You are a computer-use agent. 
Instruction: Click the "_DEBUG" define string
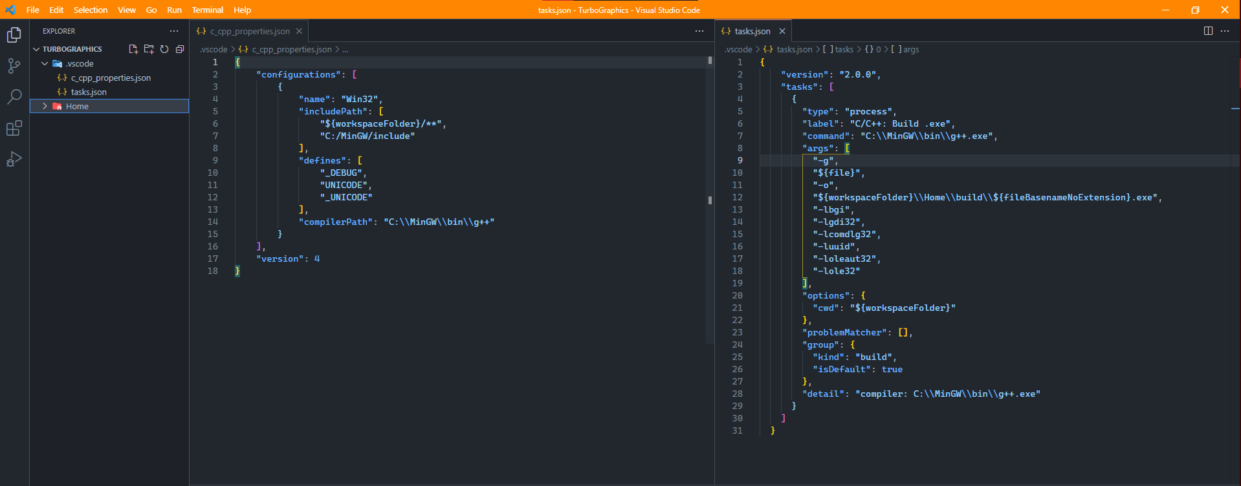(x=341, y=173)
